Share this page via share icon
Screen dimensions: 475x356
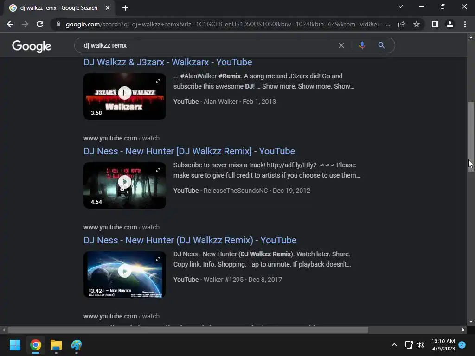[402, 24]
